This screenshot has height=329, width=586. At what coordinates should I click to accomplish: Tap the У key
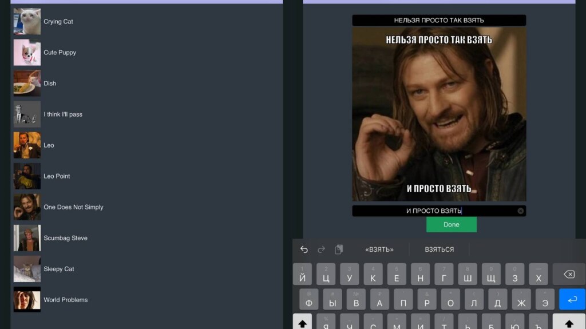pos(350,275)
